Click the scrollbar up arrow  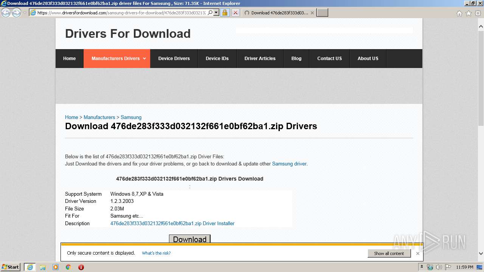(x=481, y=27)
